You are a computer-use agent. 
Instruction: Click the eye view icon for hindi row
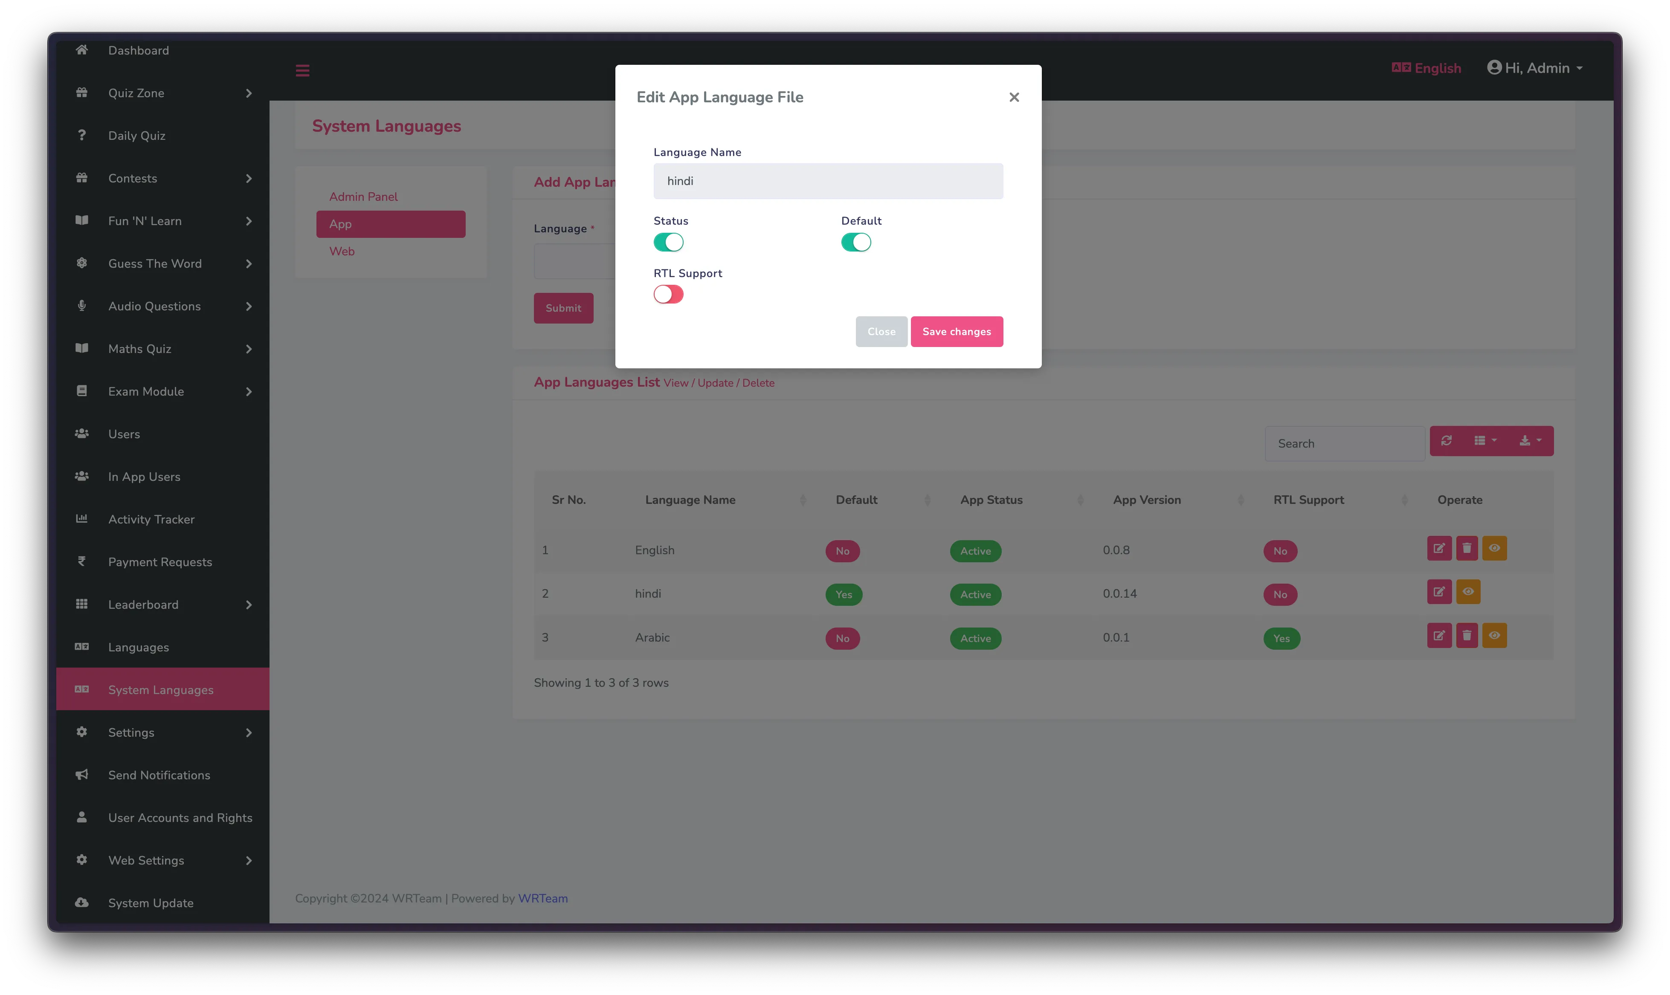tap(1467, 591)
